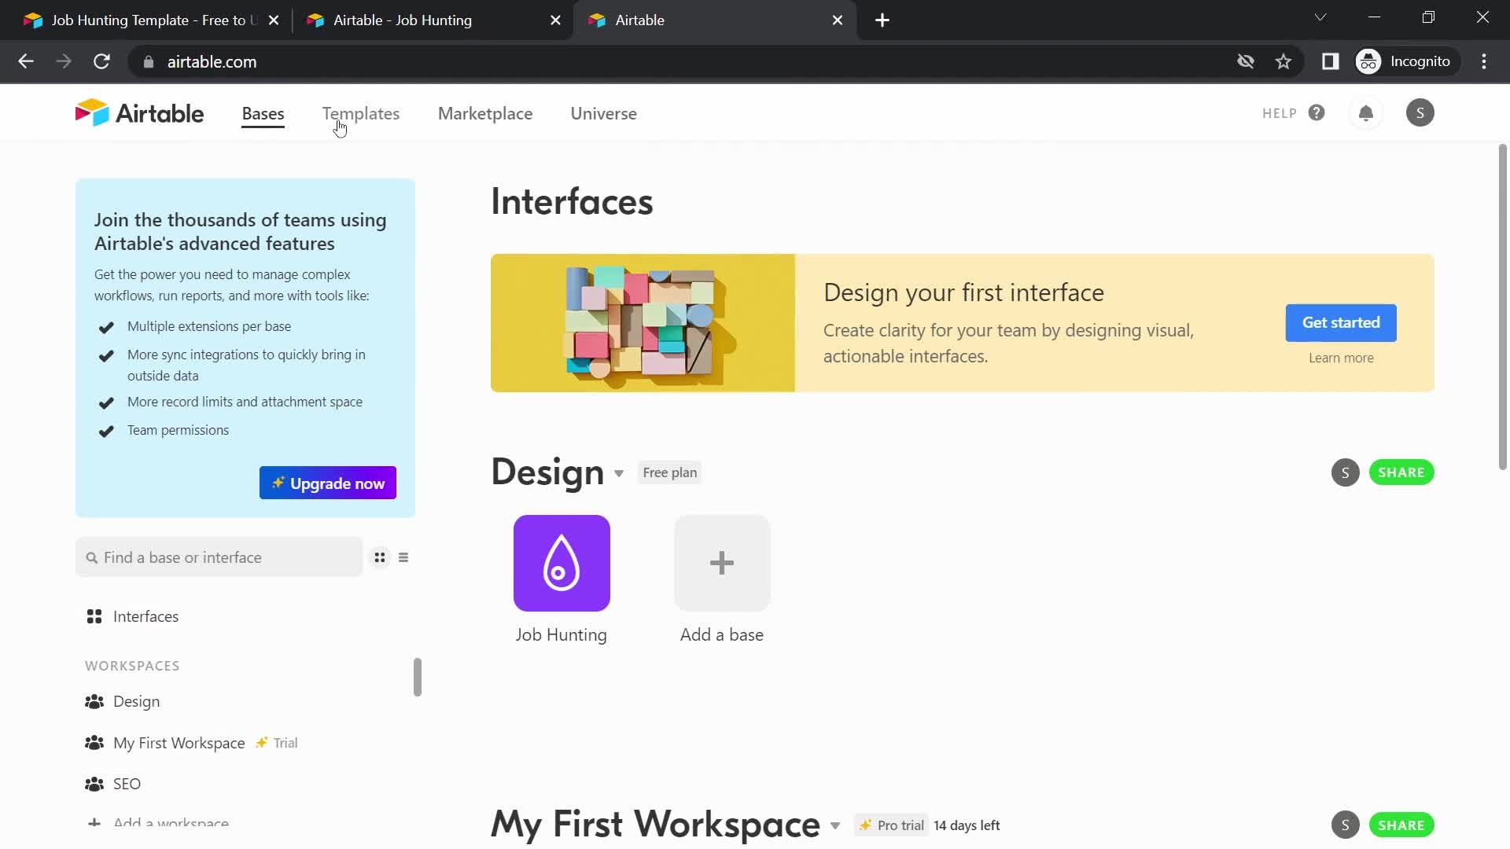The height and width of the screenshot is (849, 1510).
Task: Click the Interfaces sidebar icon
Action: (x=94, y=616)
